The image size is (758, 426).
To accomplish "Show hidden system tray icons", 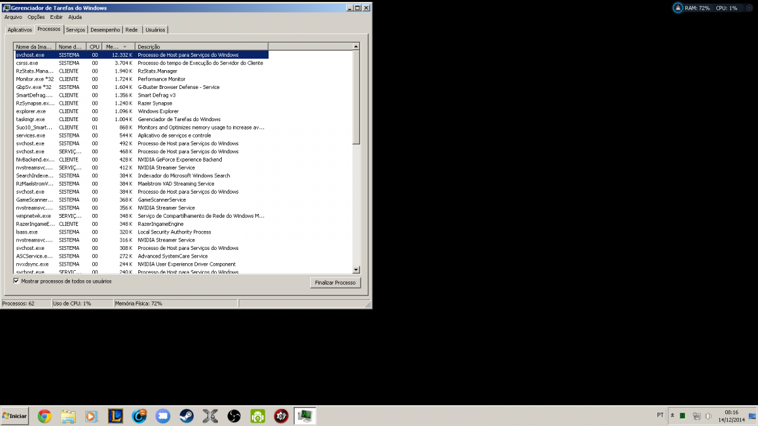I will [x=672, y=416].
